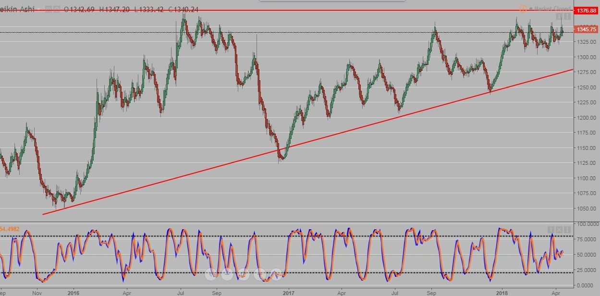600x296 pixels.
Task: Click the orange market status icon
Action: coord(523,9)
